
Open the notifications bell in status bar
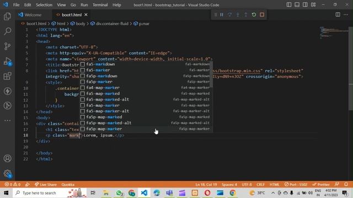(346, 185)
